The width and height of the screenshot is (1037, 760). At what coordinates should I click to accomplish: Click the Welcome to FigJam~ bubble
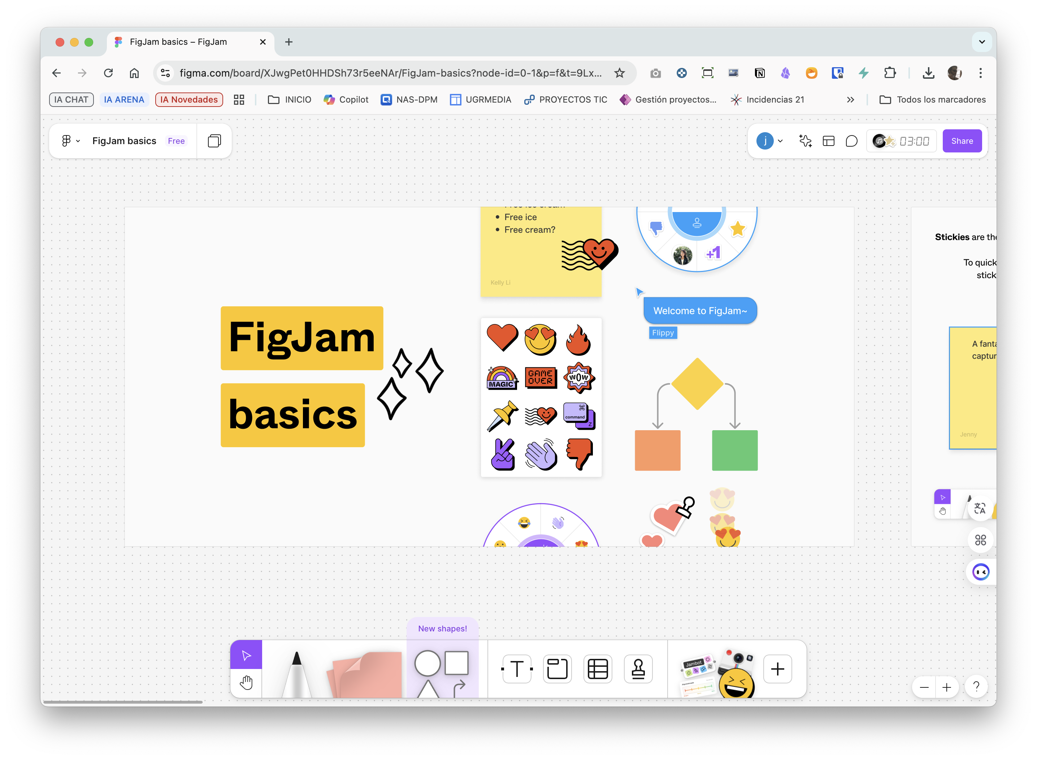[x=700, y=311]
